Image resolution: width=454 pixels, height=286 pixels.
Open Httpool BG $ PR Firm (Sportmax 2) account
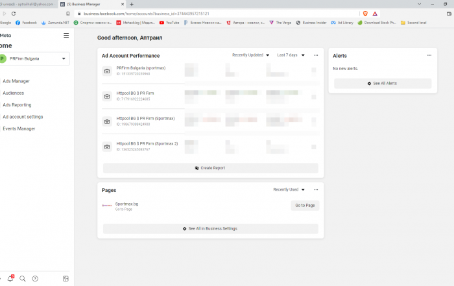pyautogui.click(x=147, y=143)
